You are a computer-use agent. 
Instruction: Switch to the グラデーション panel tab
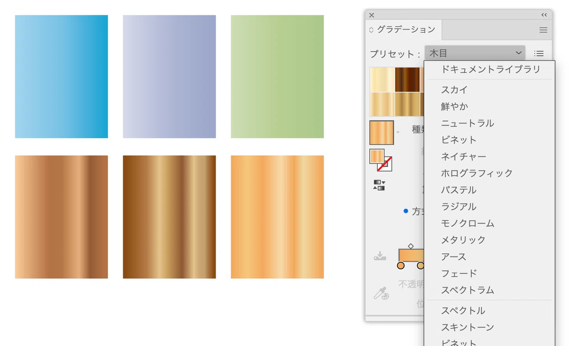coord(406,30)
